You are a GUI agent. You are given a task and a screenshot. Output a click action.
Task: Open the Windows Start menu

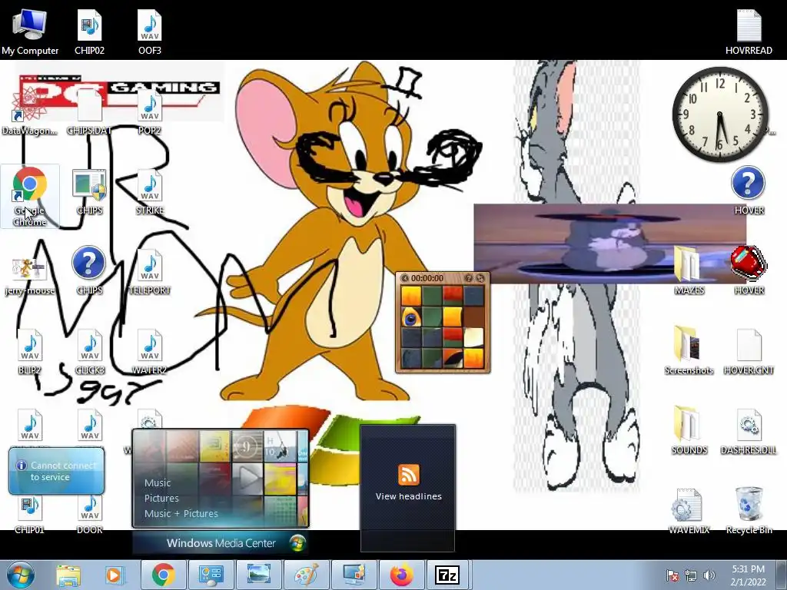pyautogui.click(x=19, y=575)
